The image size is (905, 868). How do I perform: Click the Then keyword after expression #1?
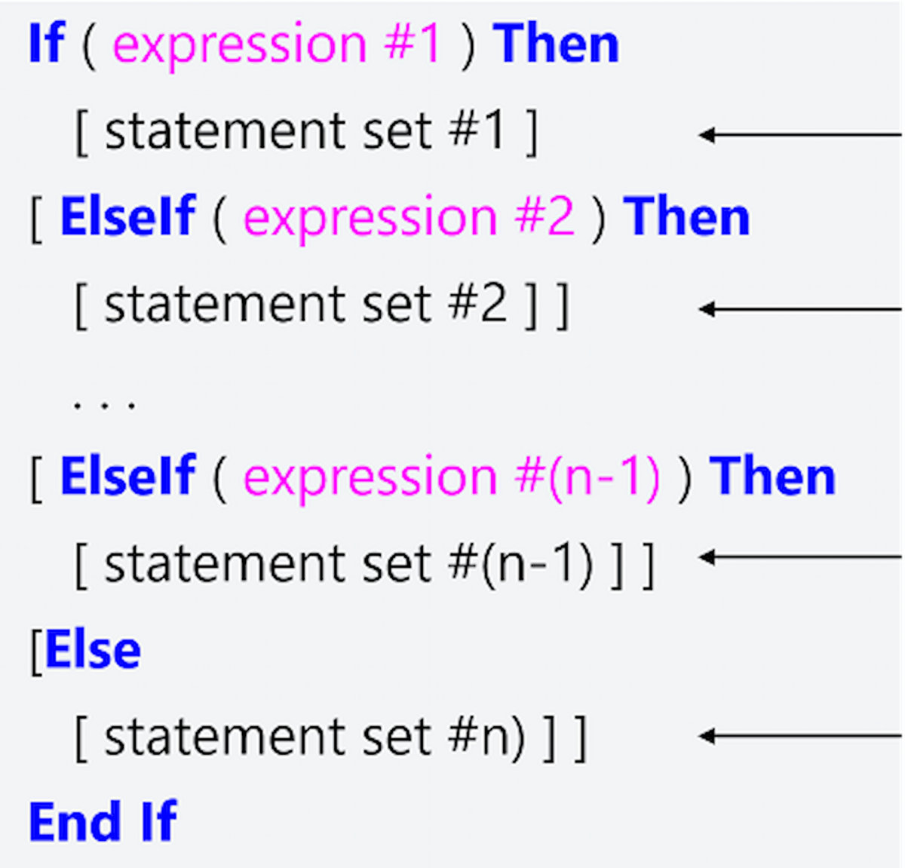(557, 44)
